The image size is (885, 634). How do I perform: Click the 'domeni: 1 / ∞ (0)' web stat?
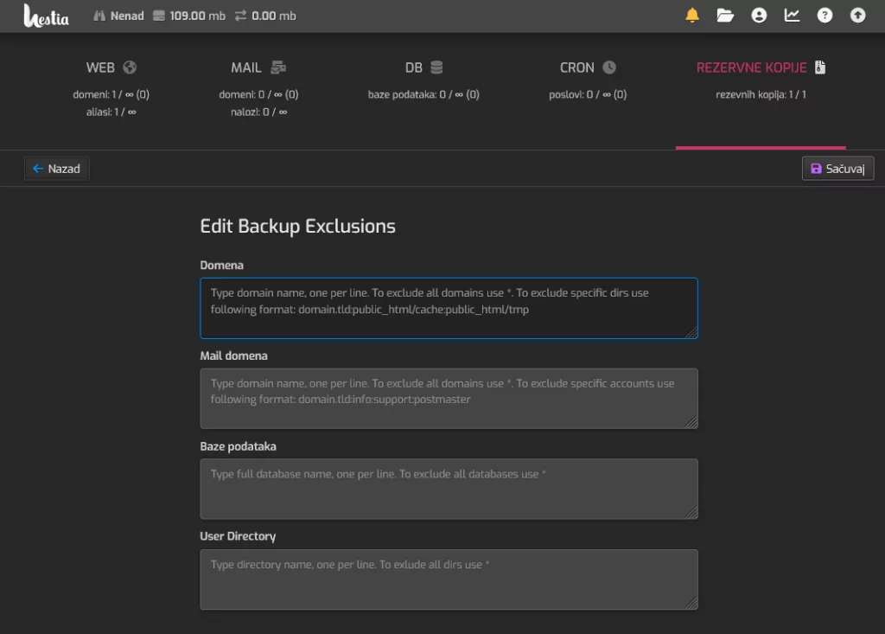tap(111, 94)
